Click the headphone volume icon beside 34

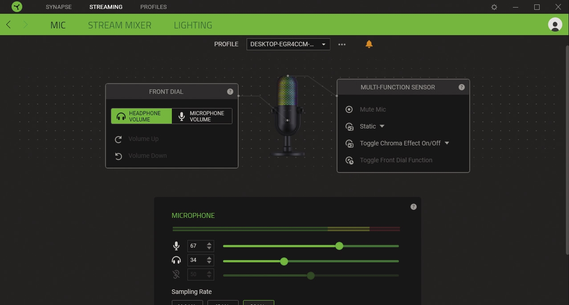click(x=176, y=261)
